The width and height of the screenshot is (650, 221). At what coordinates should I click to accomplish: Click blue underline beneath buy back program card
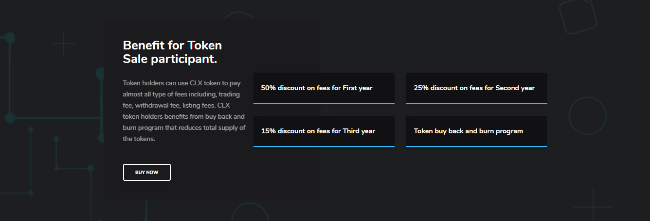tap(477, 146)
